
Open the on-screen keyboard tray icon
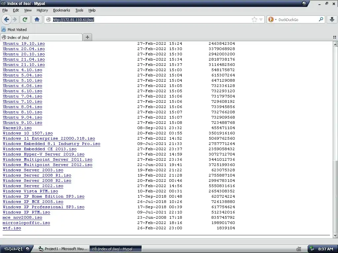point(299,249)
